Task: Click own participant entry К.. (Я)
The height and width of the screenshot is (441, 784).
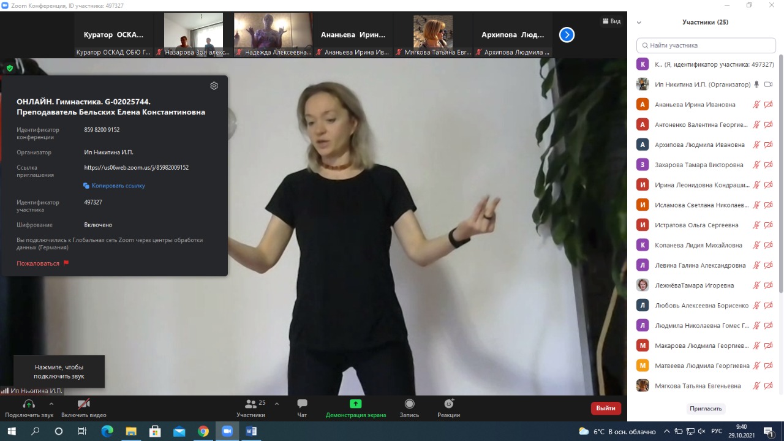Action: coord(704,64)
